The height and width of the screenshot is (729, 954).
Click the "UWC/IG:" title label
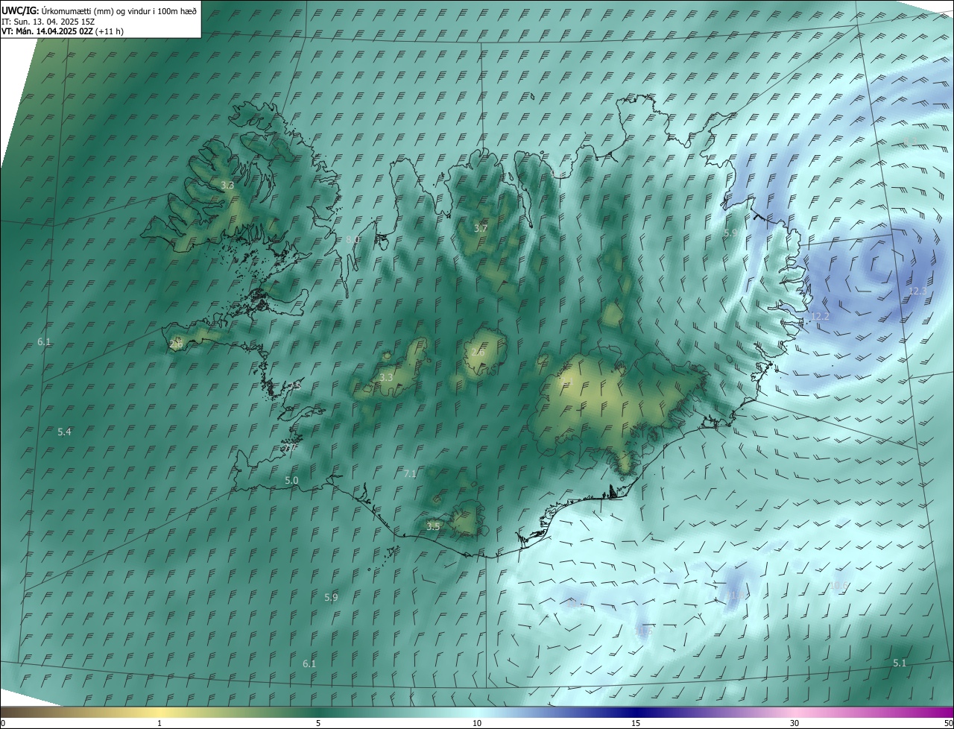[x=20, y=10]
